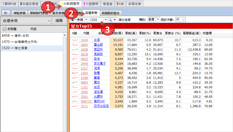Sort by 區間損益(萬) column header
This screenshot has width=233, height=132.
(192, 33)
